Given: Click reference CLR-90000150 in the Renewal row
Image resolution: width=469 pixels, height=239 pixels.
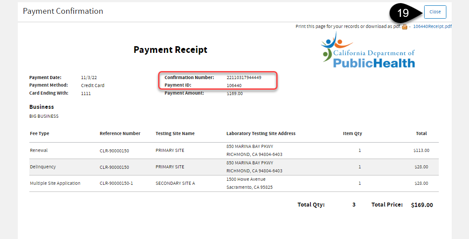Looking at the screenshot, I should click(114, 151).
